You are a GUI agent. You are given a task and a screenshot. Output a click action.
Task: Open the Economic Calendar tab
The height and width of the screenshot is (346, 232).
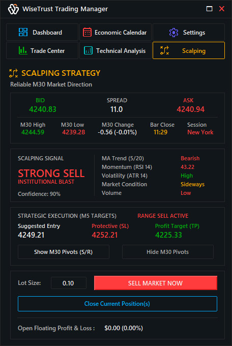pos(115,32)
